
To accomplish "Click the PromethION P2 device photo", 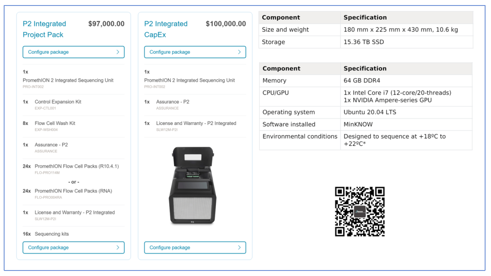I will (193, 186).
